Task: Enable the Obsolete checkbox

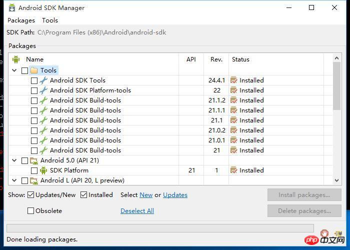Action: (x=31, y=211)
